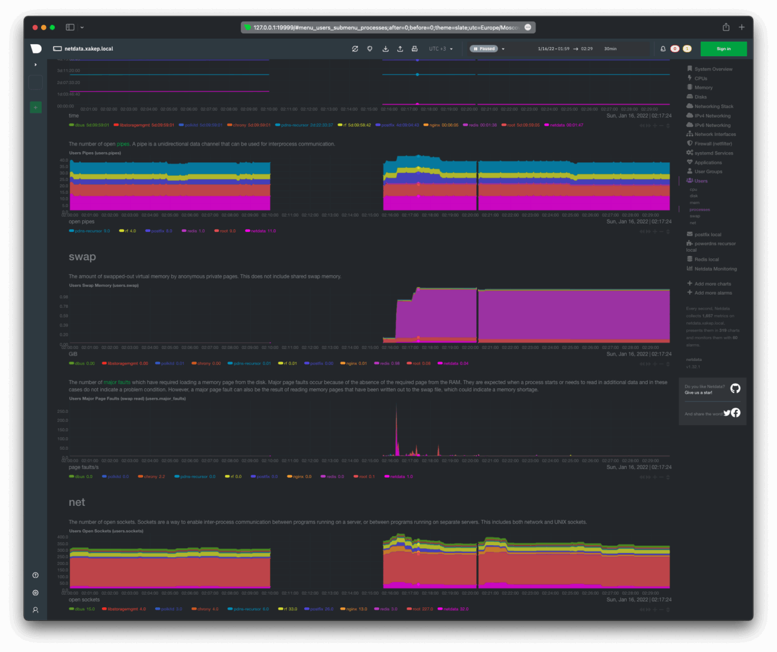
Task: Click the Give us a star! link
Action: 699,393
